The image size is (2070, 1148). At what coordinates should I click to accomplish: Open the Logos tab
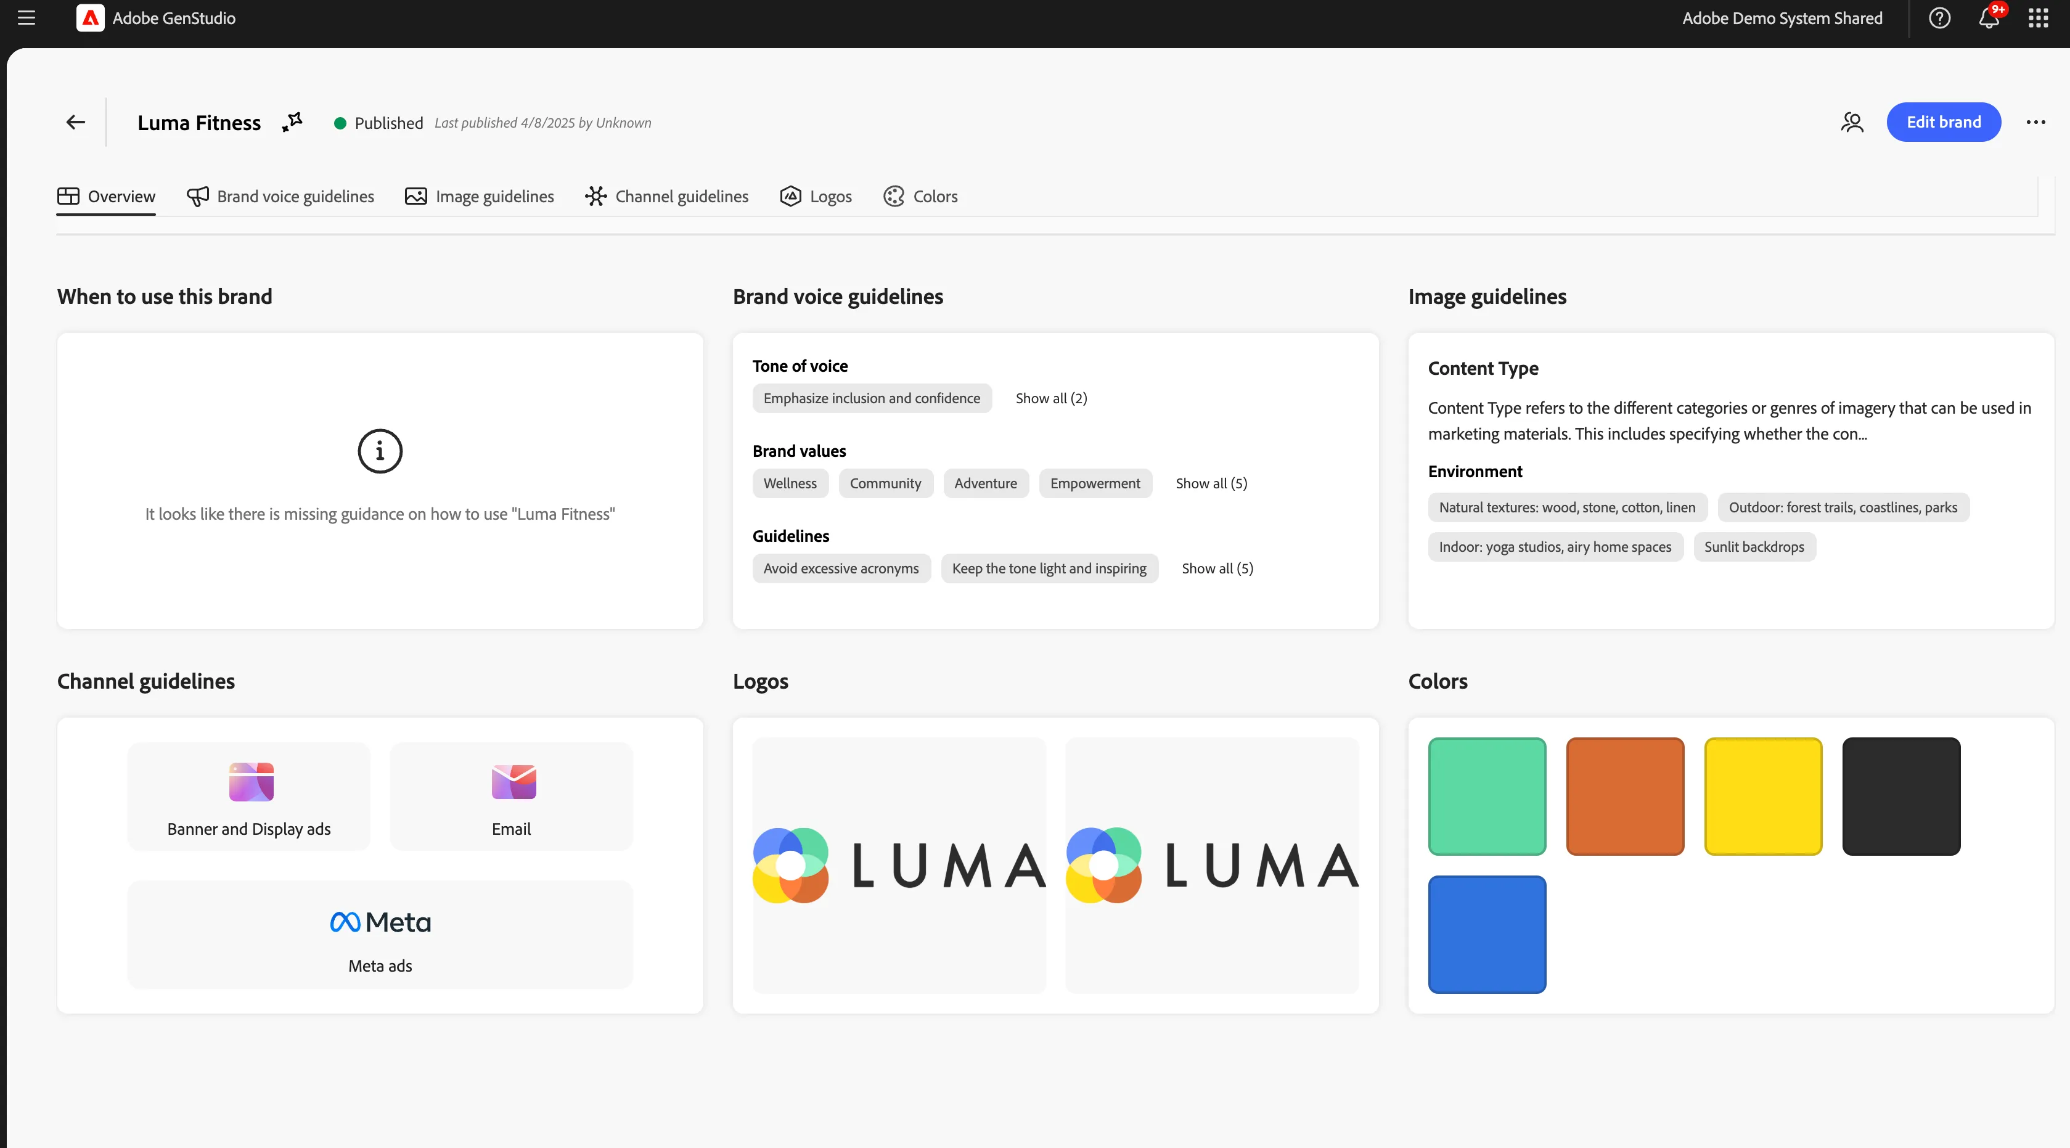(x=816, y=196)
